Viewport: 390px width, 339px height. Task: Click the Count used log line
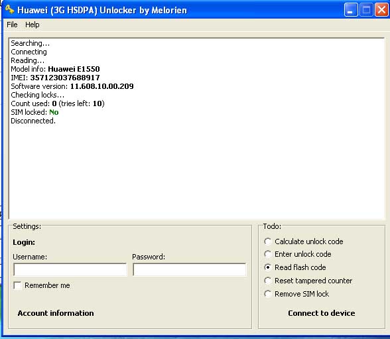pos(58,103)
